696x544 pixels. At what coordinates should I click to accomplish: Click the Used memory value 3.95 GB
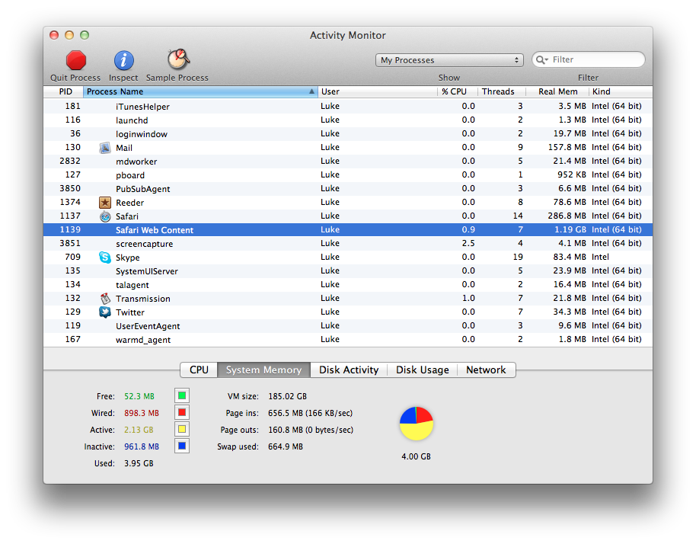point(139,464)
